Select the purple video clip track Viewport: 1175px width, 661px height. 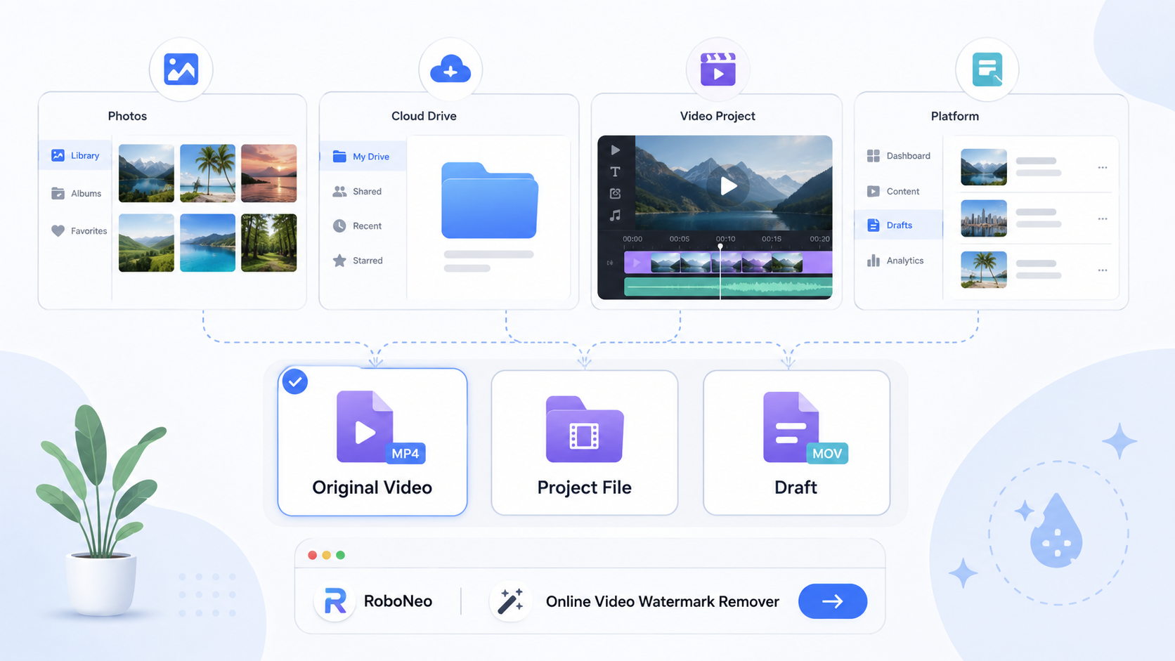(x=728, y=263)
